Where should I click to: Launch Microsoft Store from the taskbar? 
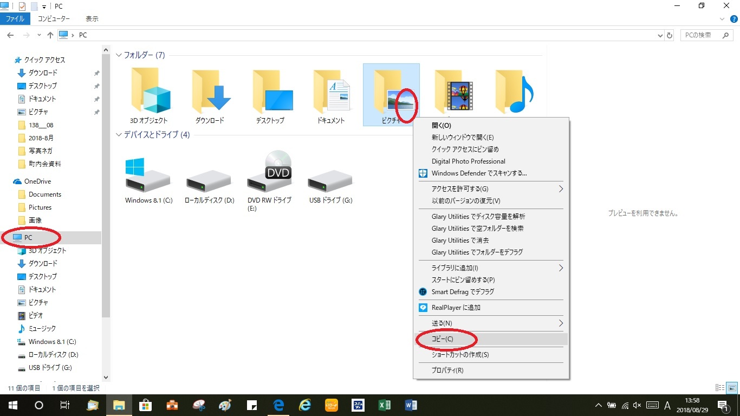[145, 405]
